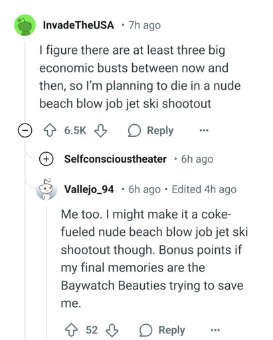Open InvadeTheUSA's green avatar
Screen dimensions: 273x340
[25, 25]
